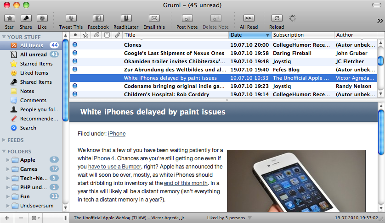Click article content scrollbar thumb
This screenshot has width=385, height=223.
(381, 132)
